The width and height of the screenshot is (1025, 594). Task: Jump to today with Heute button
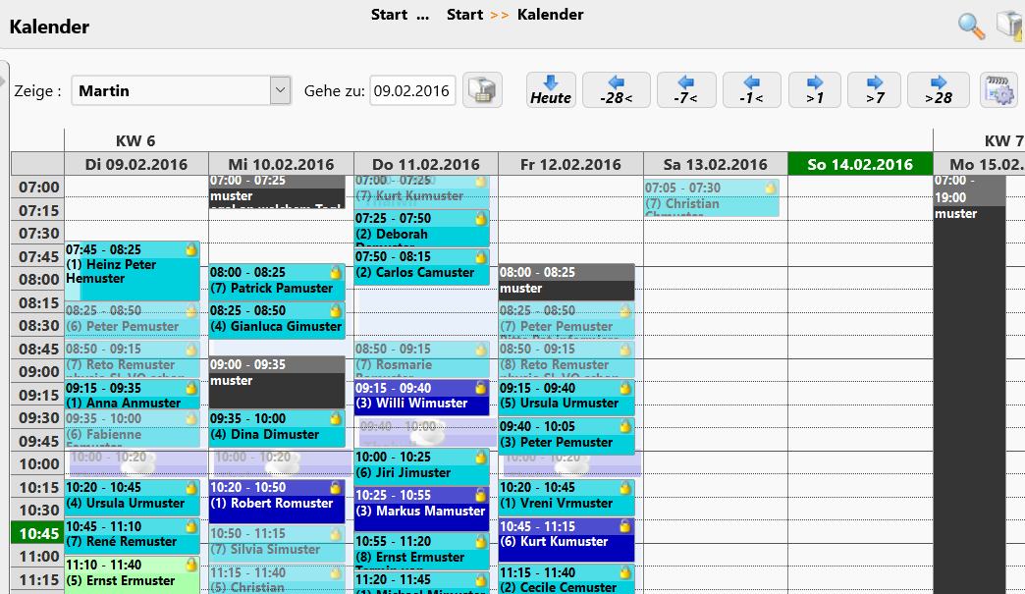pyautogui.click(x=551, y=90)
